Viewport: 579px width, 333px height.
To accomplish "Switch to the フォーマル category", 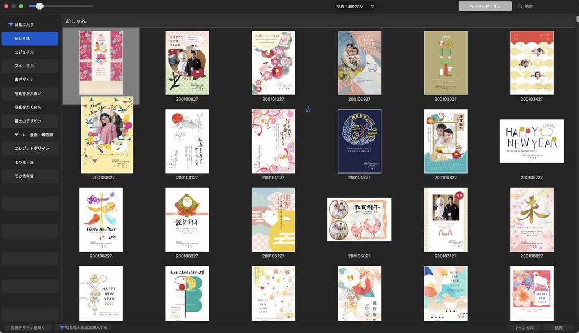I will [x=30, y=66].
